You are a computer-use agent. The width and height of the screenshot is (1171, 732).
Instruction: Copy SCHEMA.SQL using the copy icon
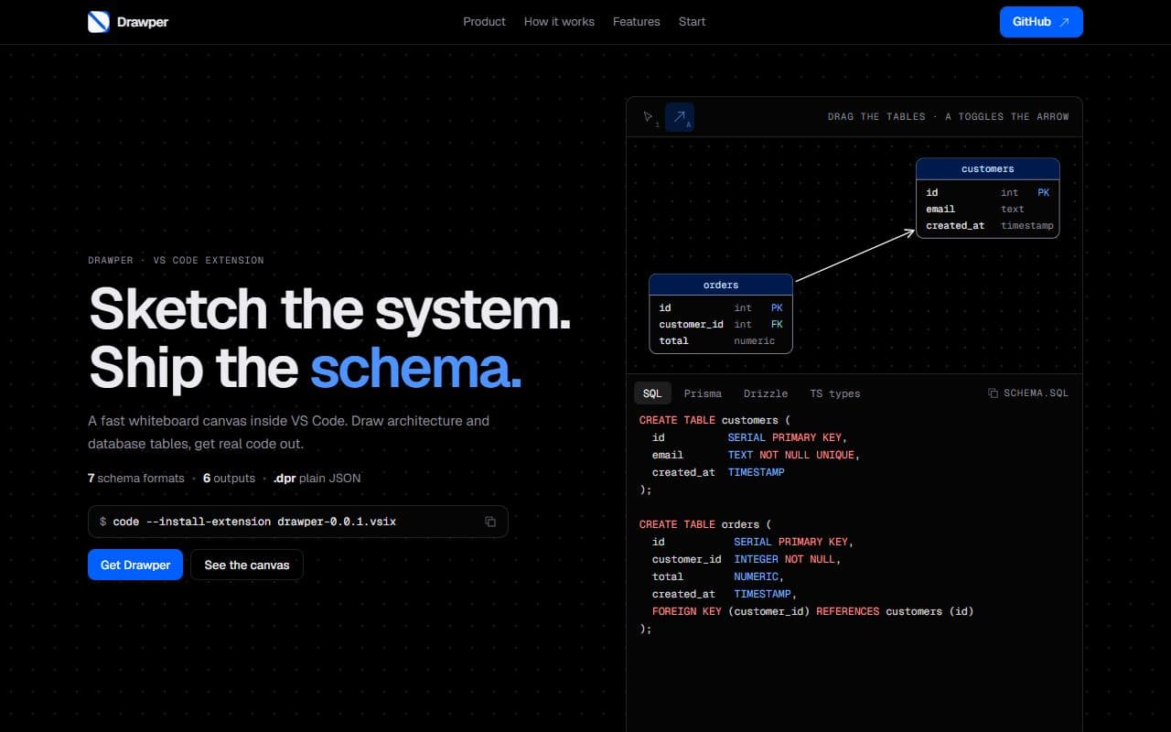[x=994, y=393]
